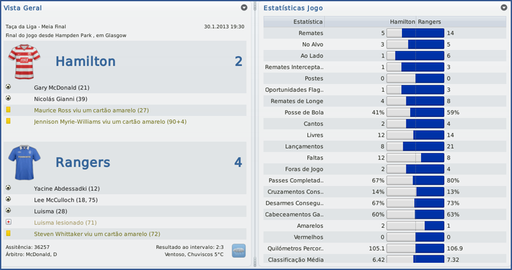Click the yellow card icon for Steven Whittaker

point(8,234)
